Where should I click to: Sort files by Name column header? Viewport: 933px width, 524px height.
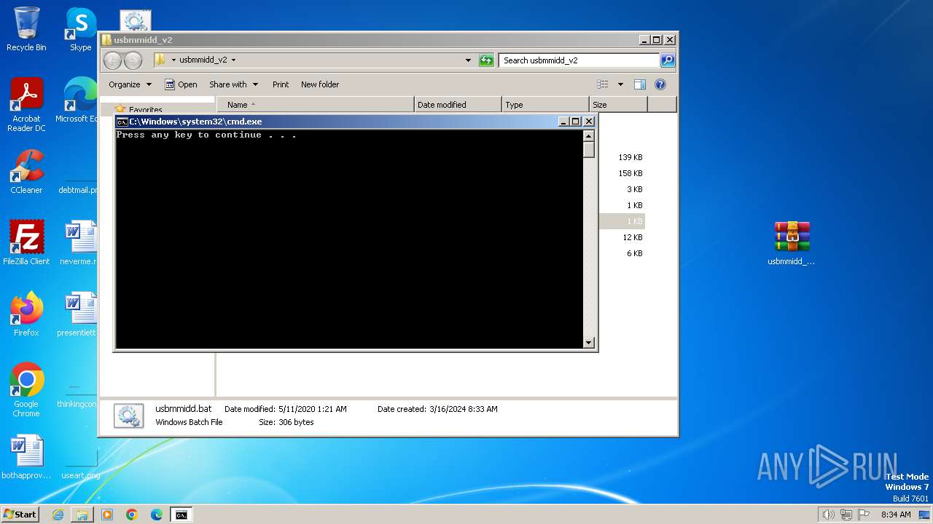[x=315, y=105]
